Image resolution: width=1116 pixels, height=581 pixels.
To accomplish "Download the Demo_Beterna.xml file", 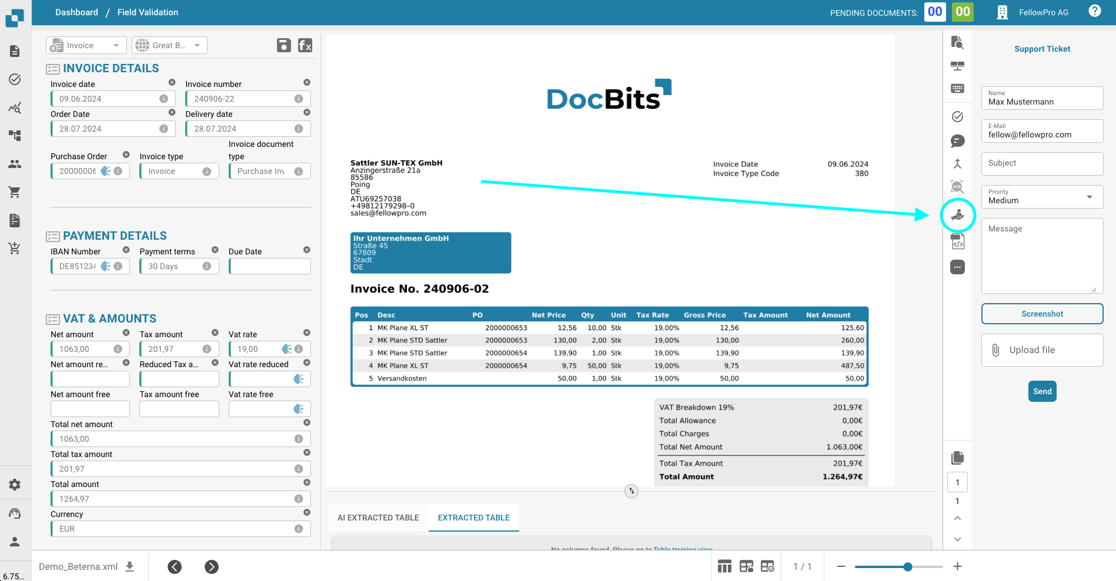I will tap(130, 566).
